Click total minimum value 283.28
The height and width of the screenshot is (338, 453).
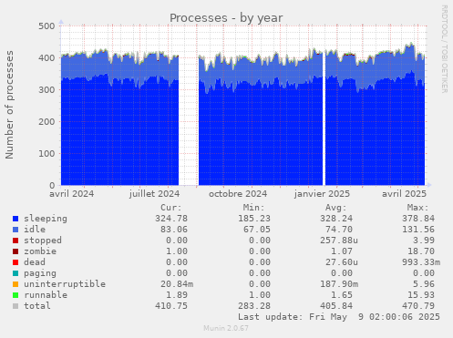(254, 306)
